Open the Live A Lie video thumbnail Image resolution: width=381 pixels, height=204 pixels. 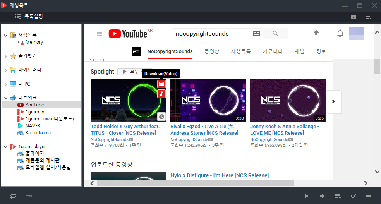(208, 100)
